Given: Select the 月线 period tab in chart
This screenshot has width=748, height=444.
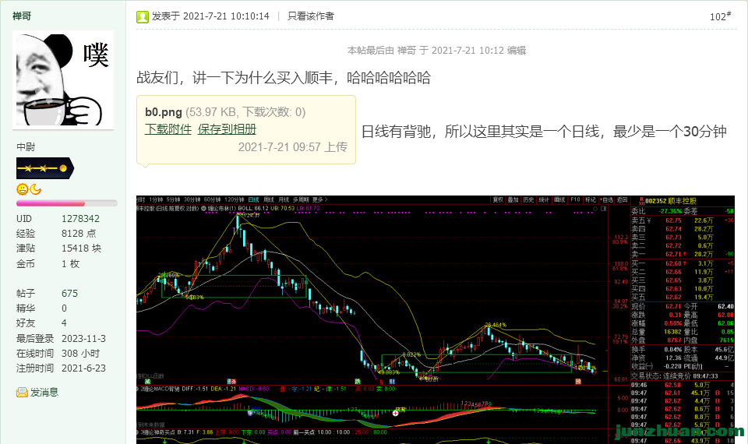Looking at the screenshot, I should (284, 199).
